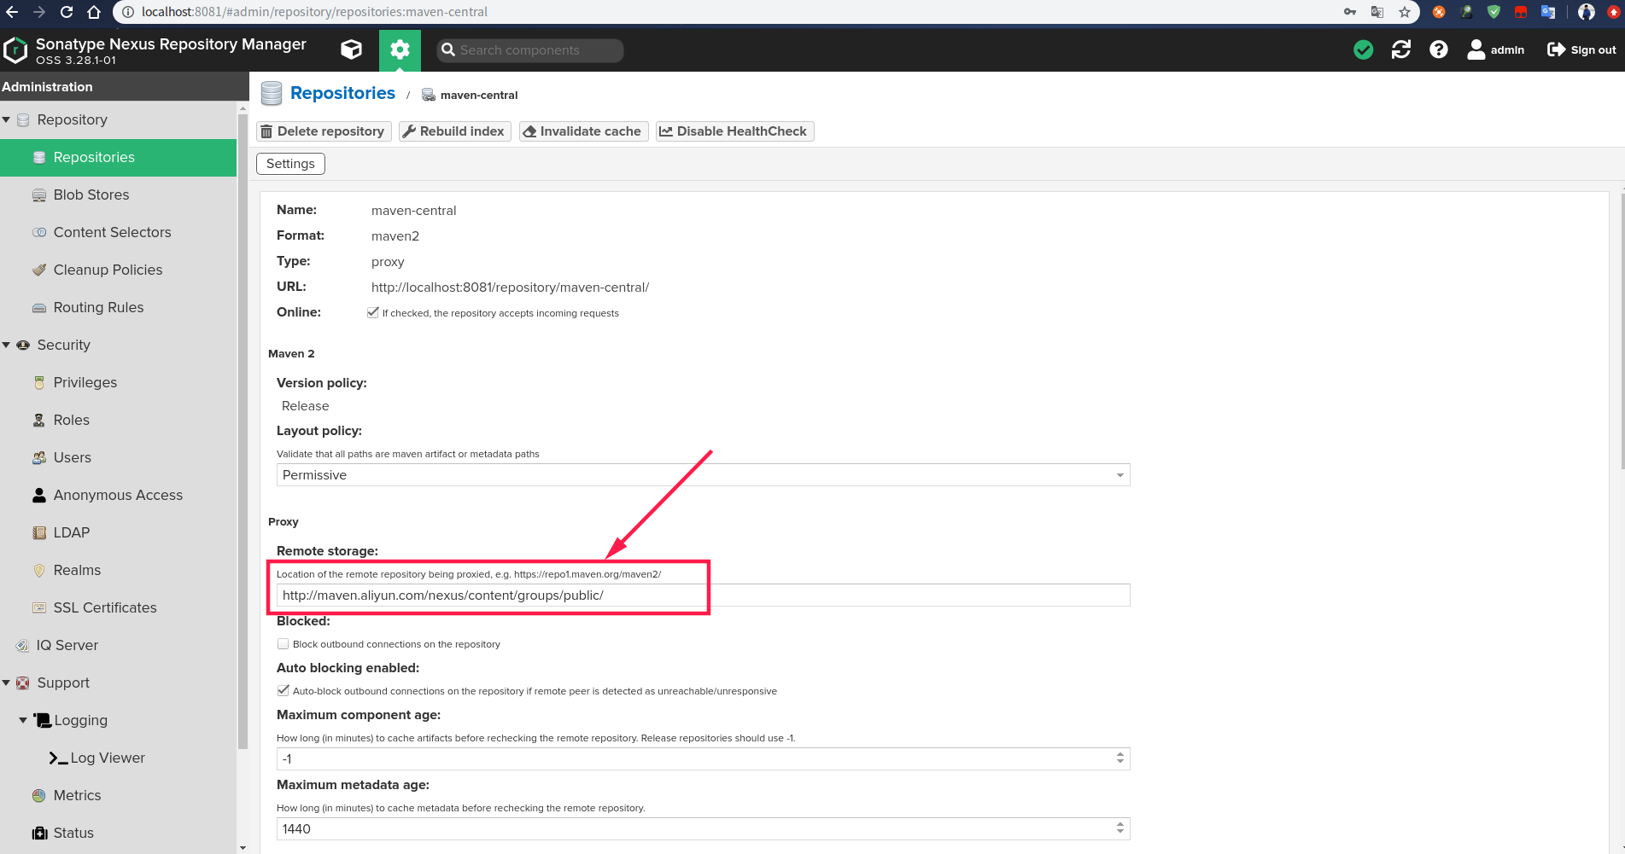The width and height of the screenshot is (1625, 854).
Task: Open Anonymous Access settings
Action: tap(118, 496)
